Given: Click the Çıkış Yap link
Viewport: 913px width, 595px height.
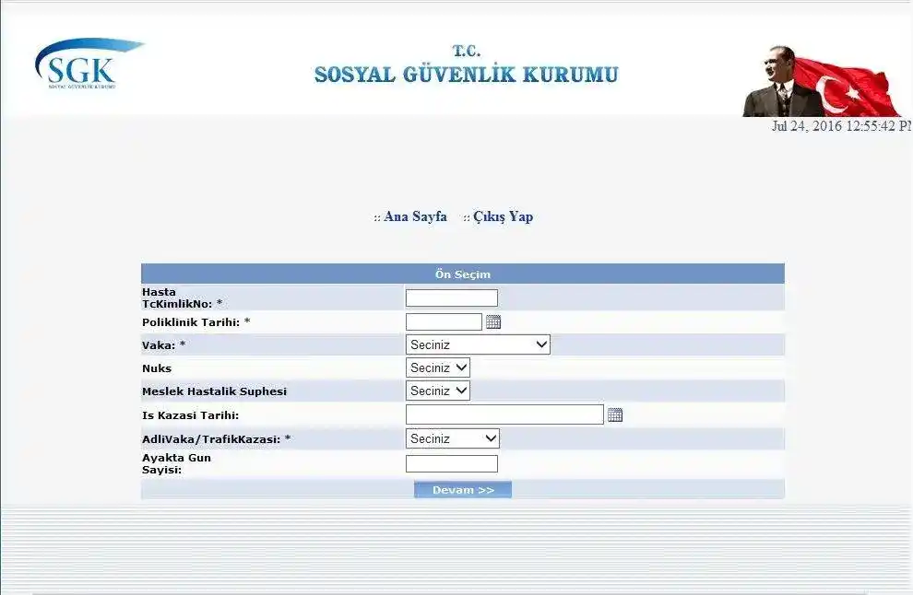Looking at the screenshot, I should (x=502, y=216).
